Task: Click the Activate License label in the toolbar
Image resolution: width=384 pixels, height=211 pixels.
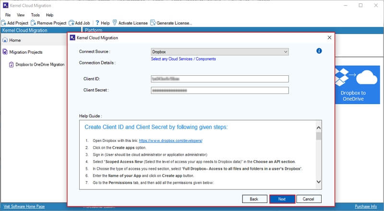Action: (133, 23)
